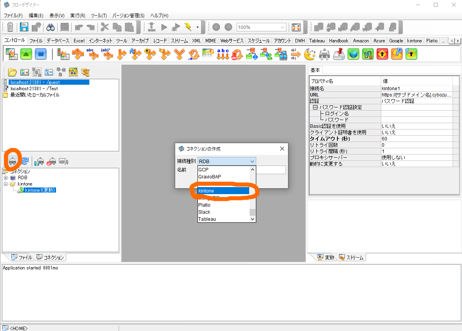
Task: Click the Run flow play icon
Action: tap(164, 27)
